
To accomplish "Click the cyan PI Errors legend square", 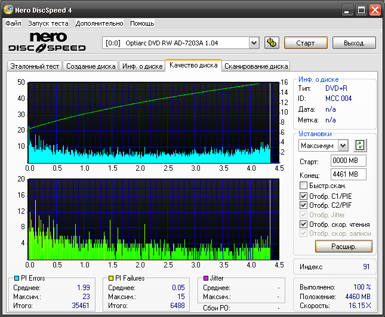I will [17, 278].
